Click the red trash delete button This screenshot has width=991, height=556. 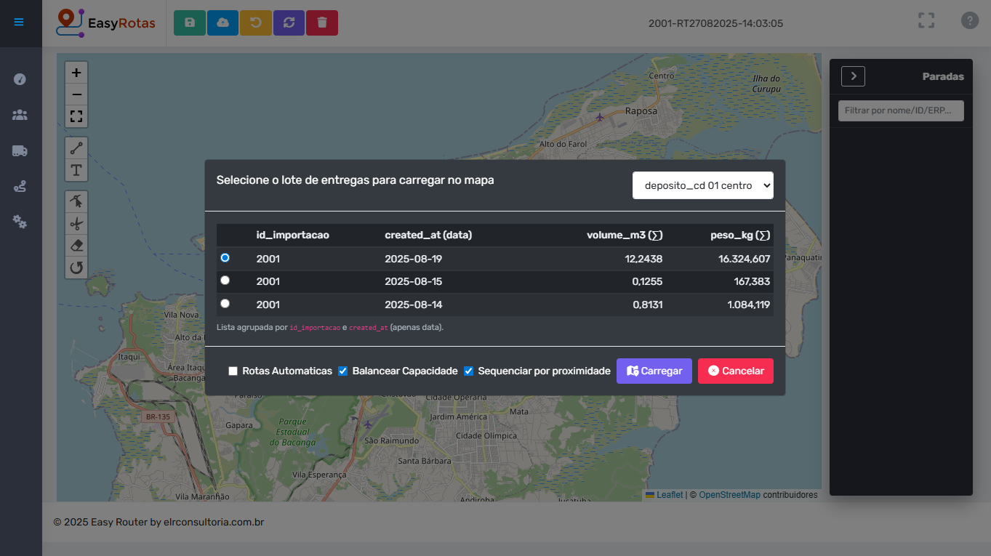322,23
